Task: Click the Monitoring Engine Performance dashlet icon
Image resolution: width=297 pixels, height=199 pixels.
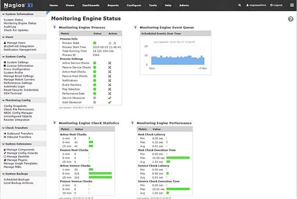Action: pos(132,123)
